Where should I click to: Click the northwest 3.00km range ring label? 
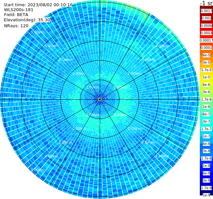[65, 60]
